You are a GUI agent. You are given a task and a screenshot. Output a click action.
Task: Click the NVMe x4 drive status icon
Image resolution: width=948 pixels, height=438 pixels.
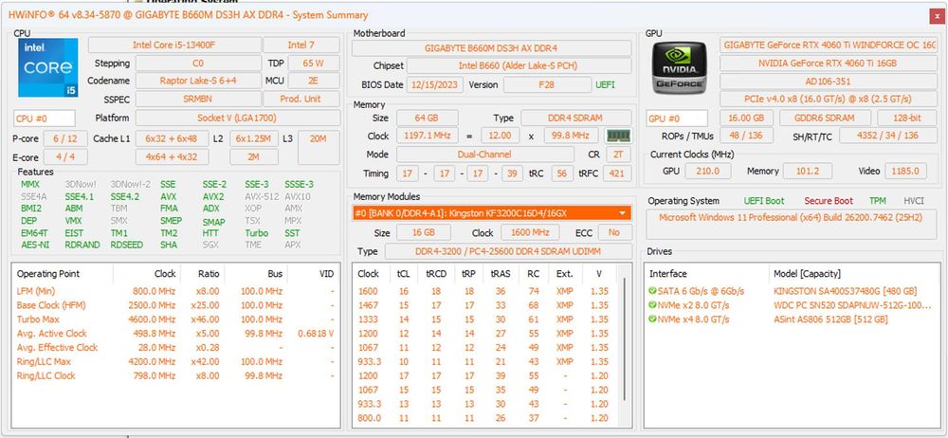pos(652,319)
